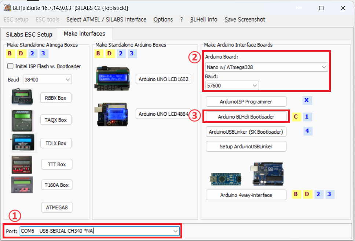Screen dimensions: 355x241
Task: Click the 2 badge under Standalone Arduino Boxes
Action: point(121,53)
